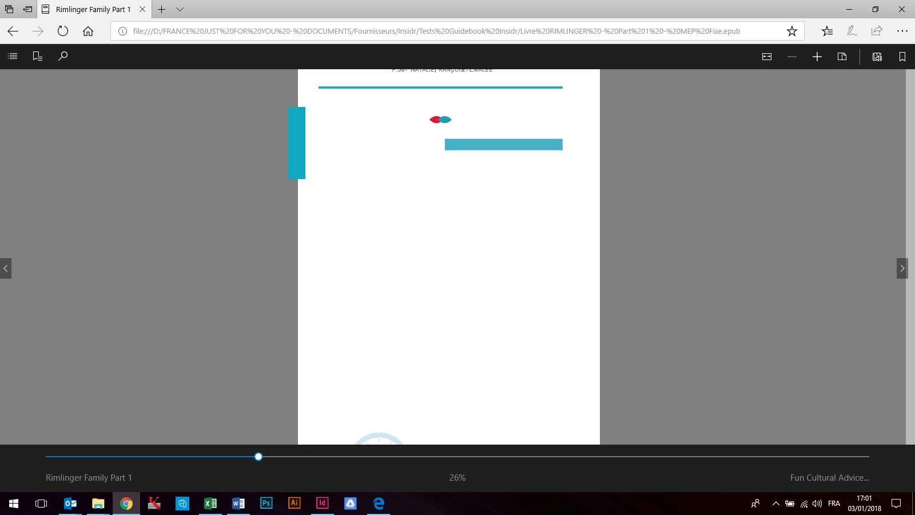Viewport: 915px width, 515px height.
Task: Open the Windows Start menu
Action: pos(14,504)
